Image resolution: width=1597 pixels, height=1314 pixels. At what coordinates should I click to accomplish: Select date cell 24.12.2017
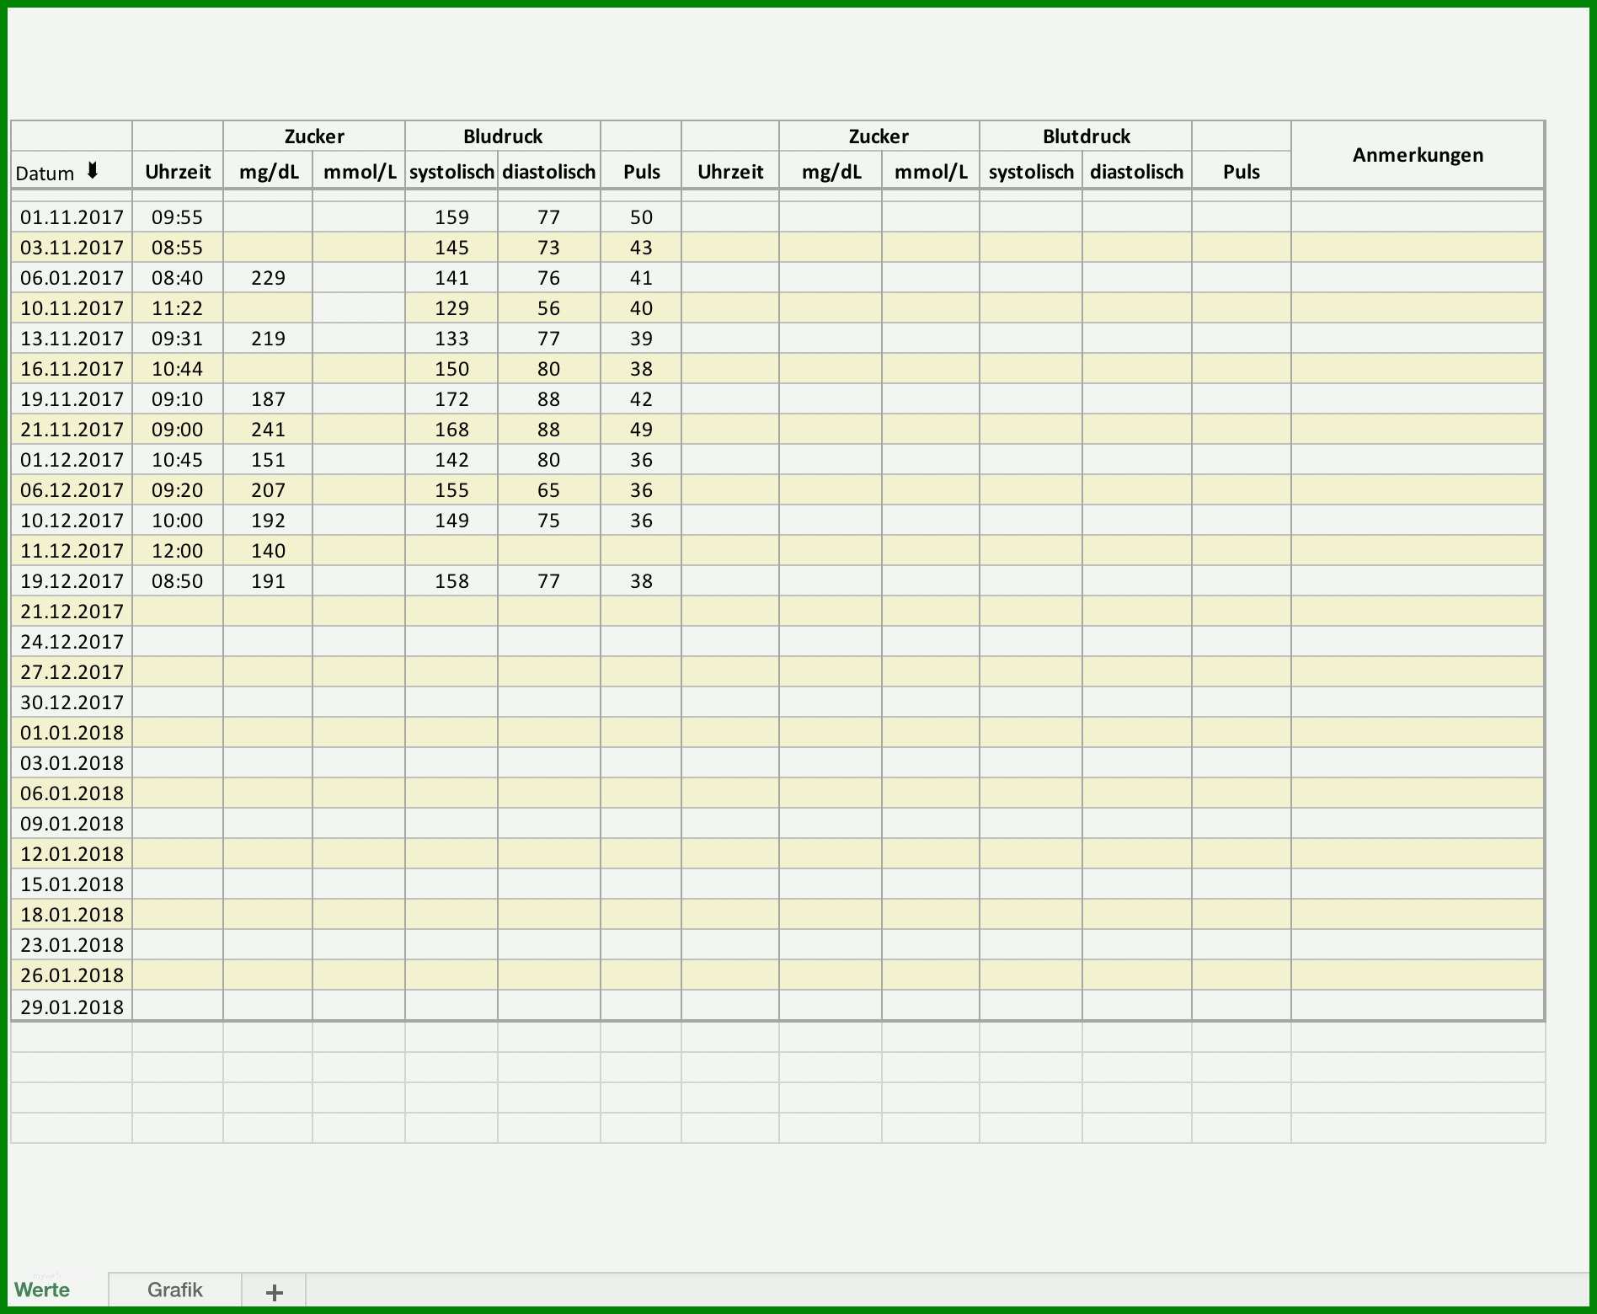72,642
